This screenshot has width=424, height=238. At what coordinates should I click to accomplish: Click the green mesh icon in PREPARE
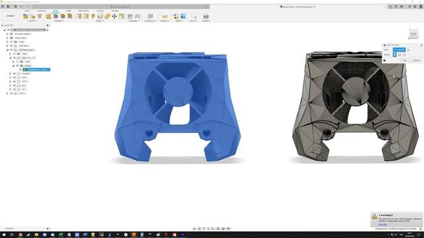56,16
